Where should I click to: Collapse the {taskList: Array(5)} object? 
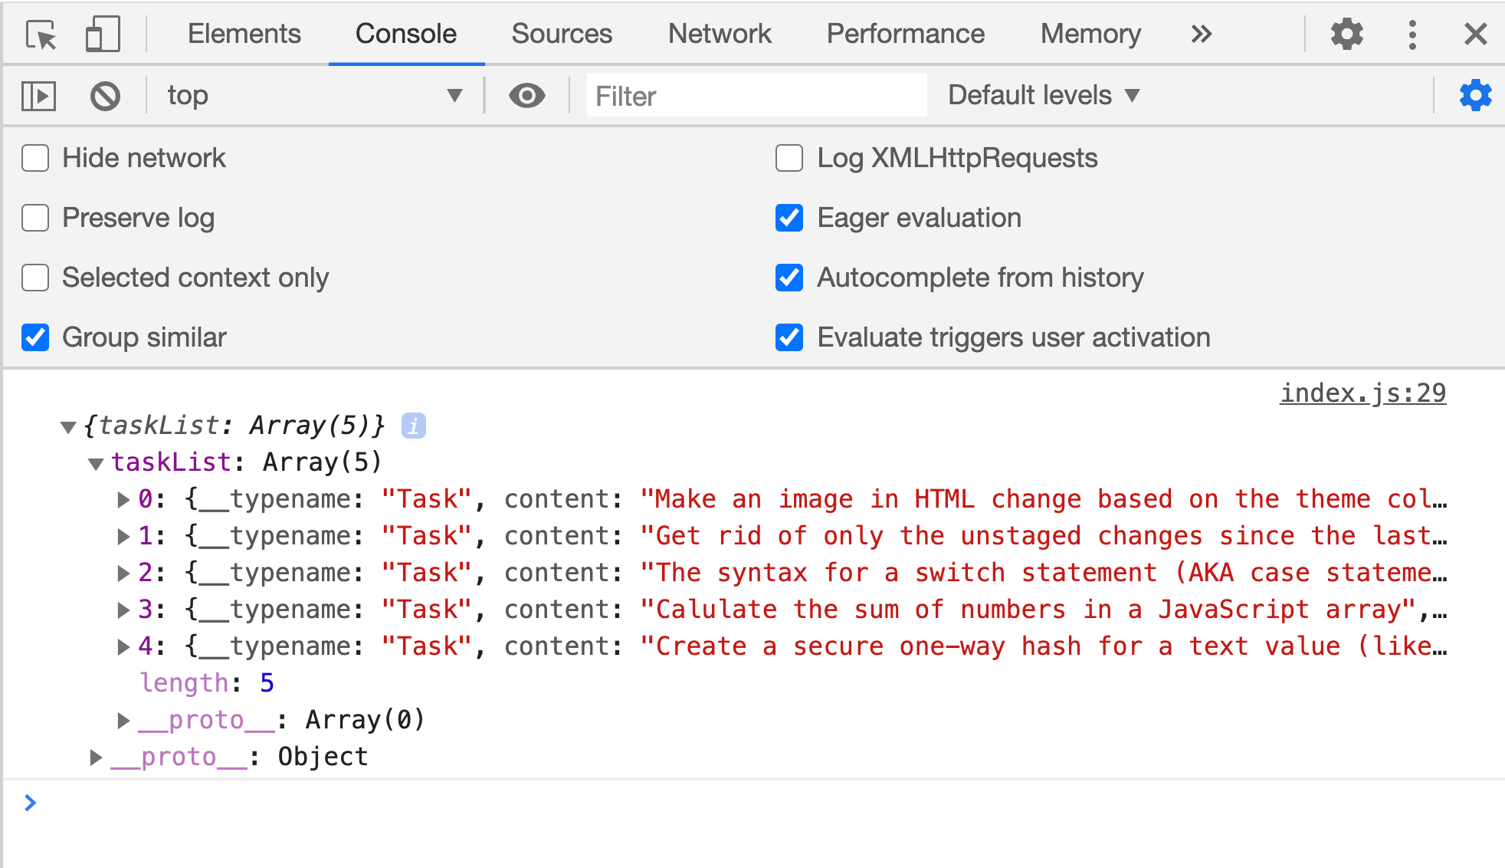[x=68, y=426]
